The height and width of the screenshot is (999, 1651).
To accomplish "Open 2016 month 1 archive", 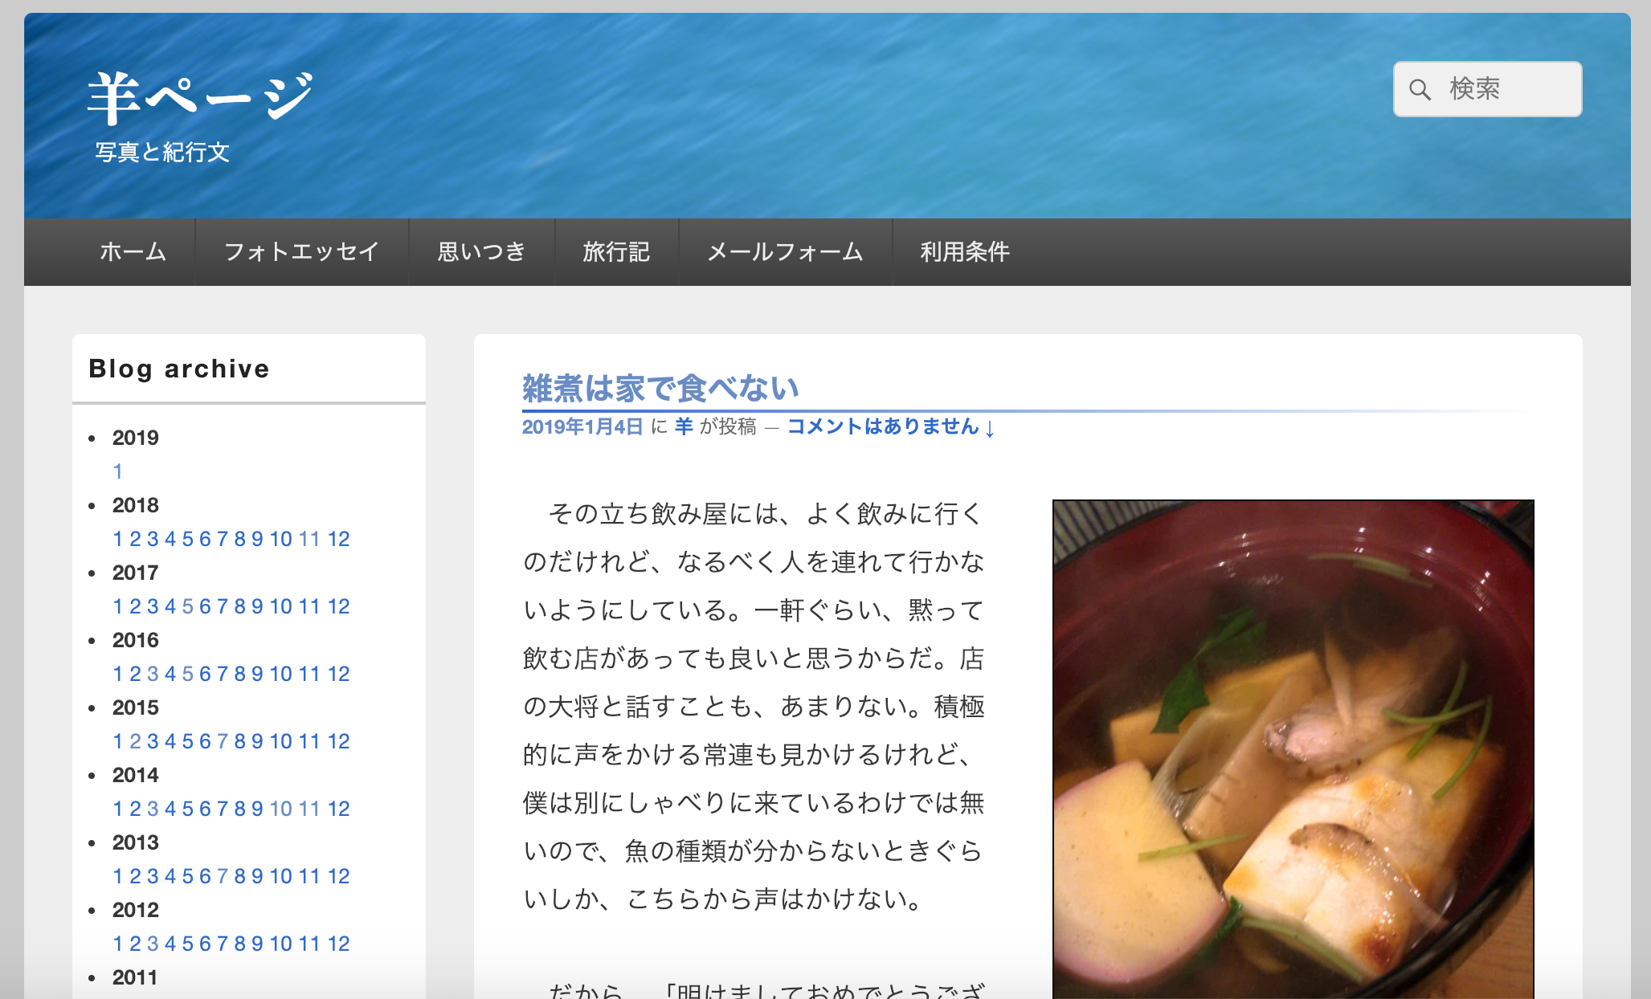I will 118,674.
